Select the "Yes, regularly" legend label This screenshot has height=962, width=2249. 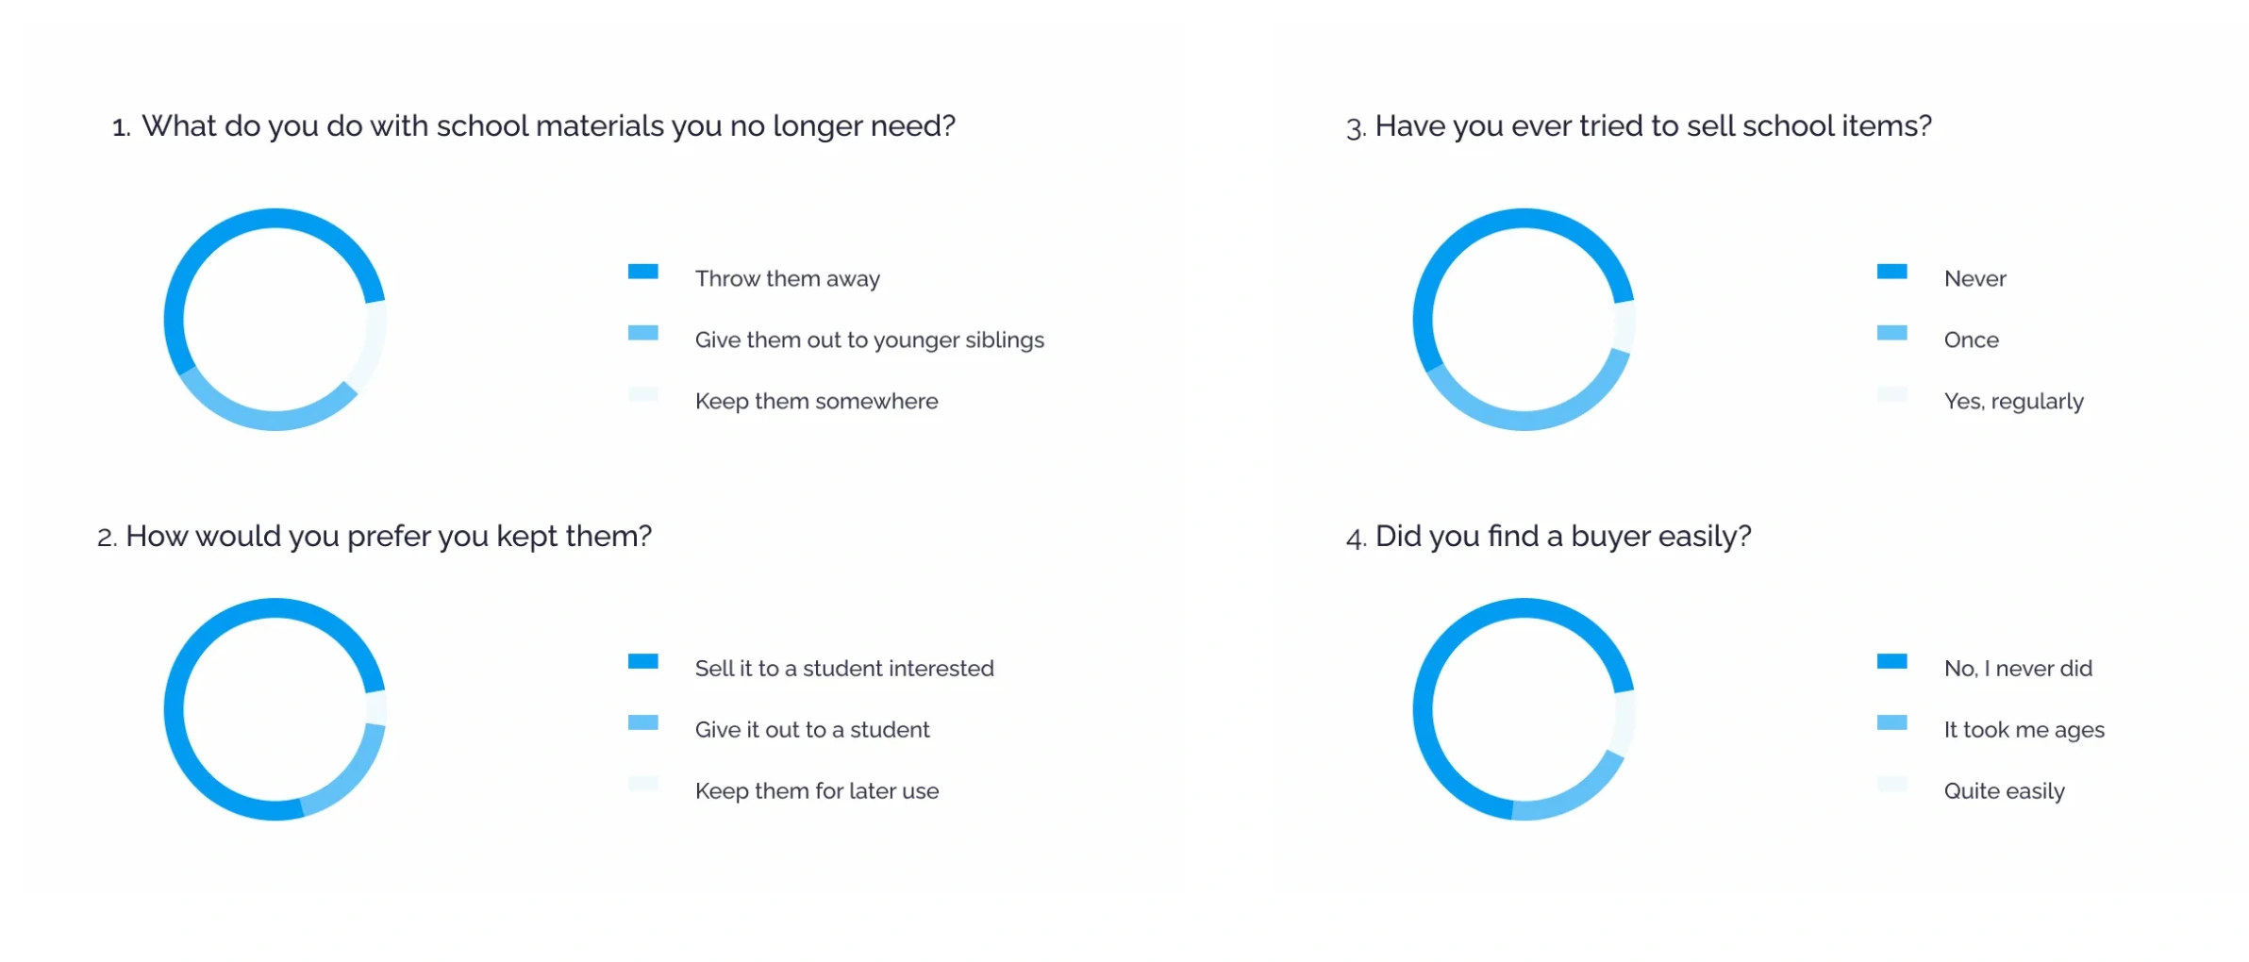coord(2013,401)
